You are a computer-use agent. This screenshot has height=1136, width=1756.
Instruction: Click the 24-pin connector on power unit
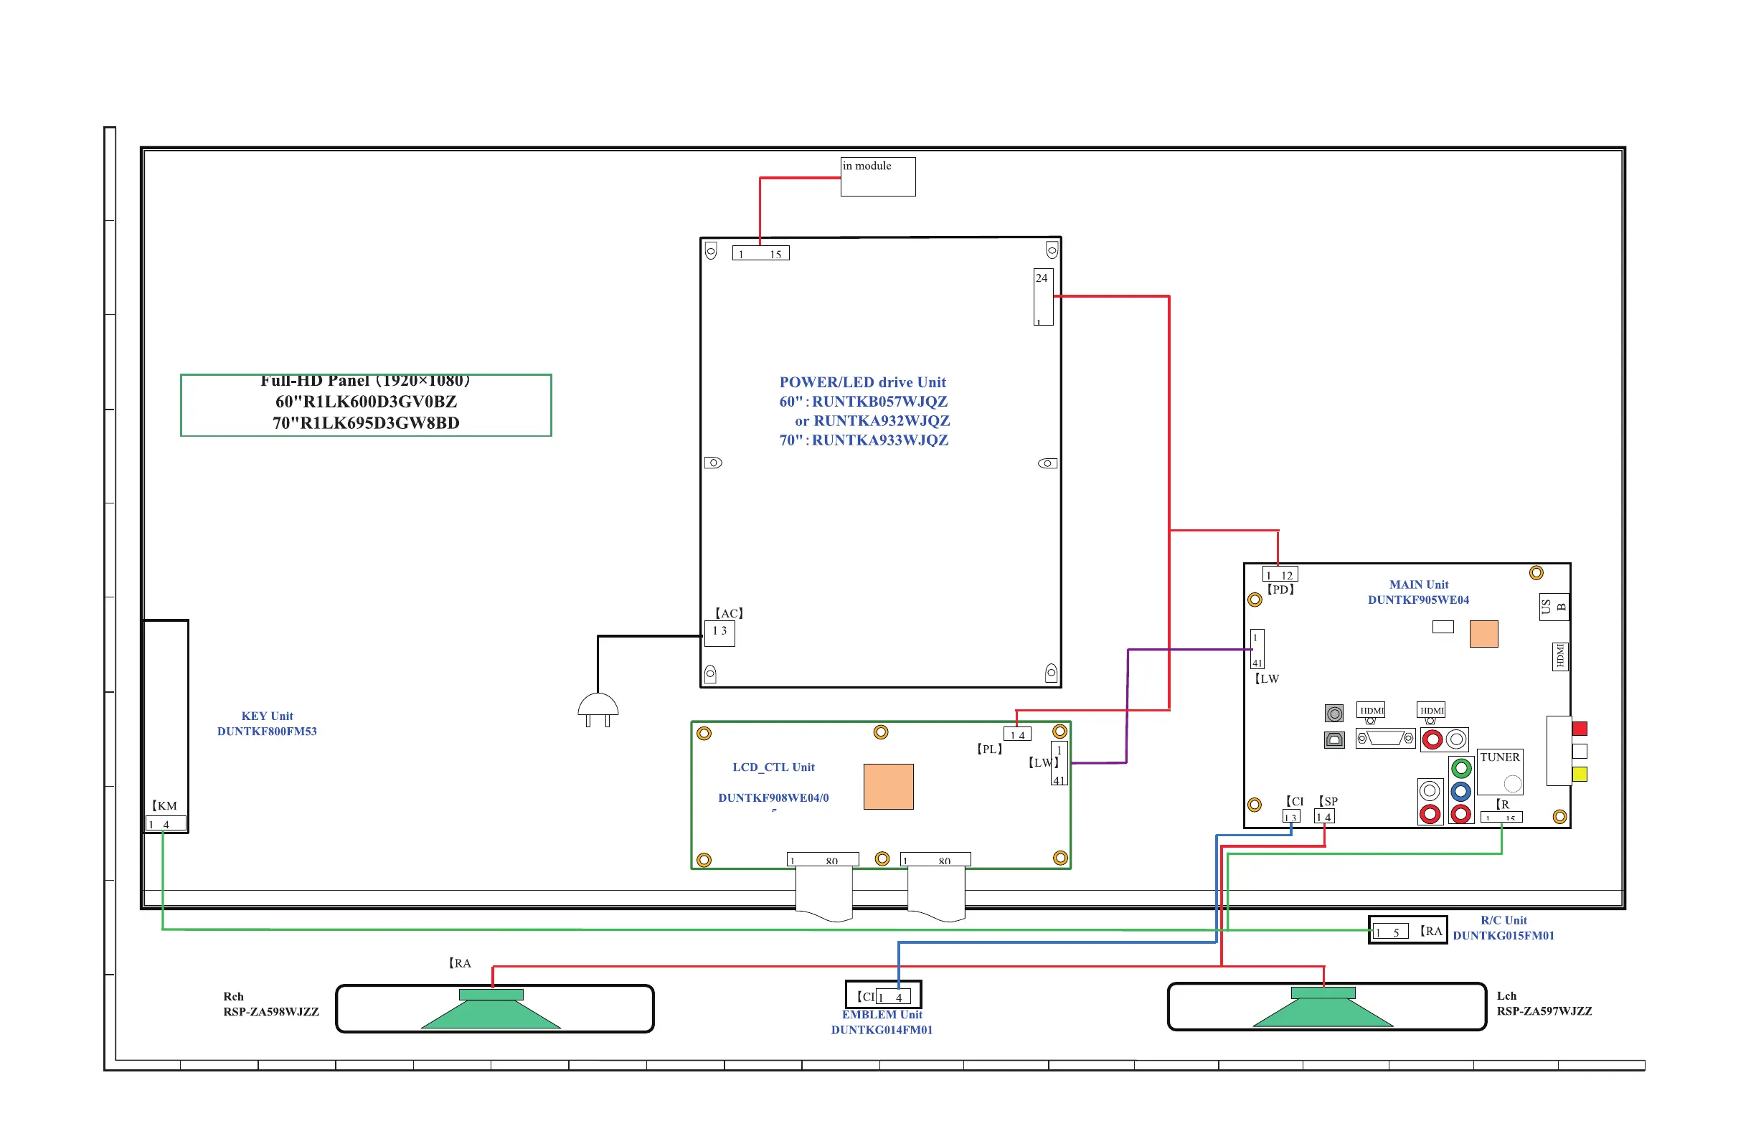[x=1042, y=298]
